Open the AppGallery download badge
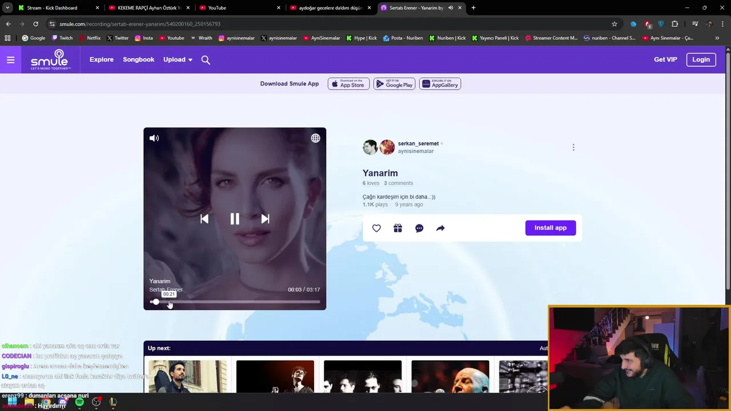 [x=440, y=84]
